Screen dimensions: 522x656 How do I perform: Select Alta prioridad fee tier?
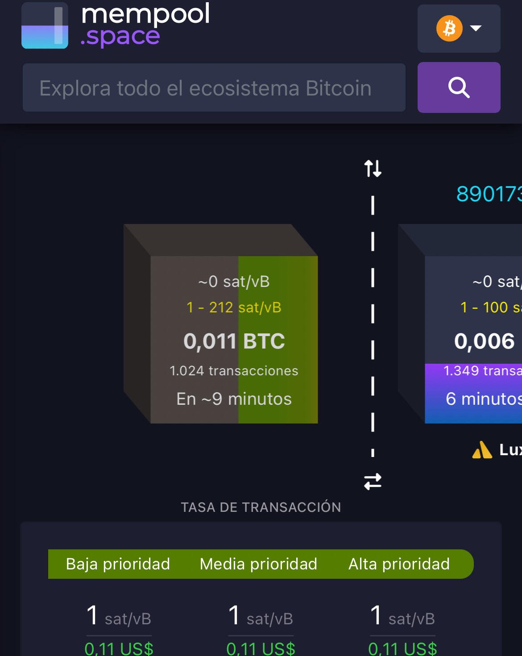click(399, 564)
